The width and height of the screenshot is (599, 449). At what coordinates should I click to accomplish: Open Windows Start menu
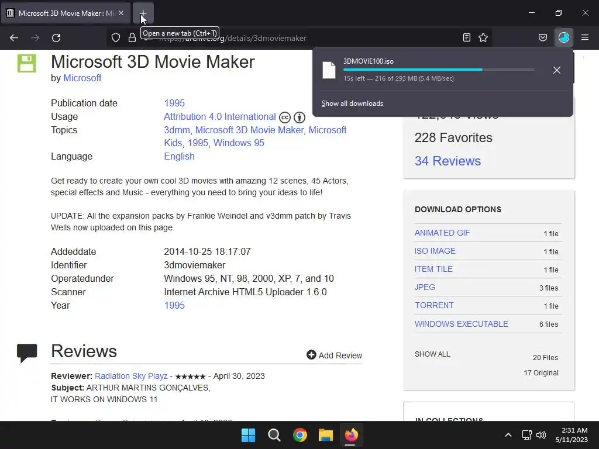248,435
